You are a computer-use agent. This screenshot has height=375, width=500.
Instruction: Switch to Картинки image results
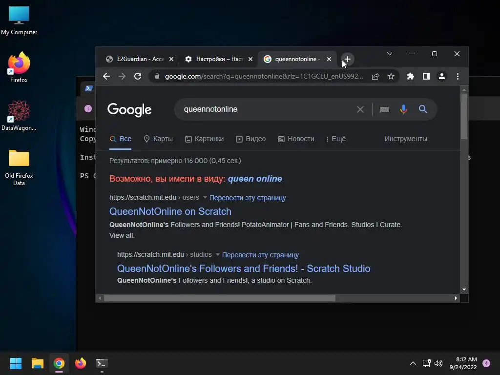point(205,139)
